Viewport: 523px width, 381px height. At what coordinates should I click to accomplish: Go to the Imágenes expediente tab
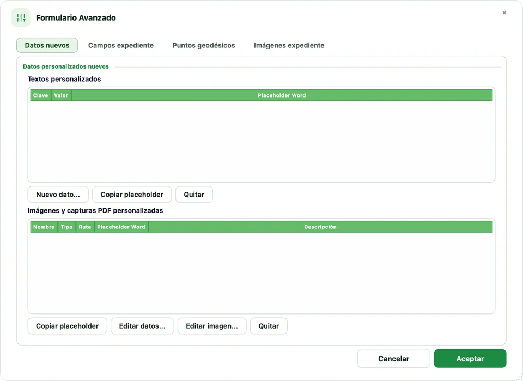(289, 45)
